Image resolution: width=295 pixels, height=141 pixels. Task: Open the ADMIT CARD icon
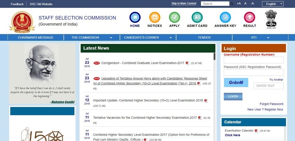(x=197, y=17)
